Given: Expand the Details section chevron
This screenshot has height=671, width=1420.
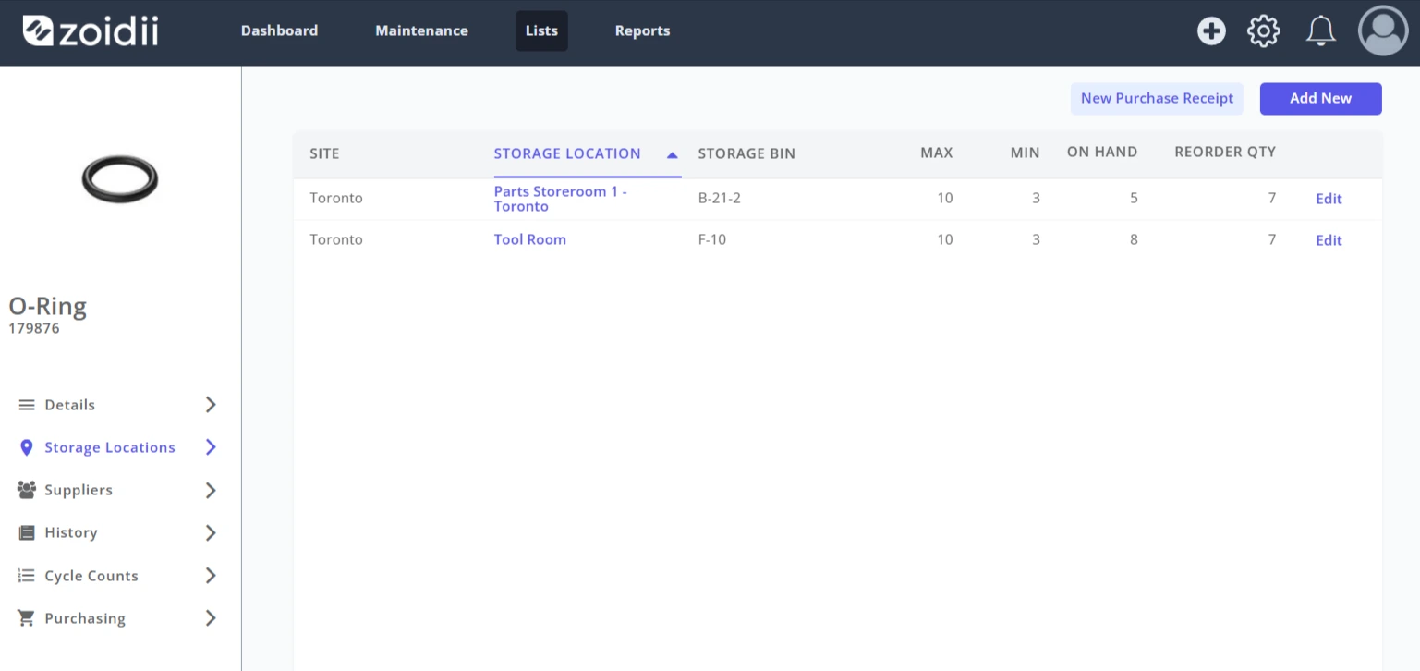Looking at the screenshot, I should [x=211, y=405].
